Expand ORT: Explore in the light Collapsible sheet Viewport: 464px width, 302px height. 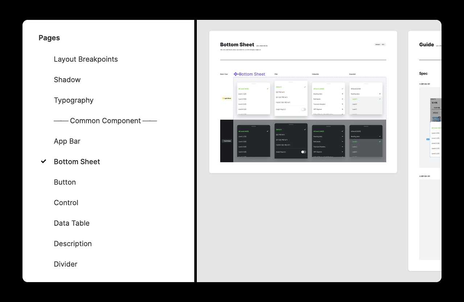point(342,109)
